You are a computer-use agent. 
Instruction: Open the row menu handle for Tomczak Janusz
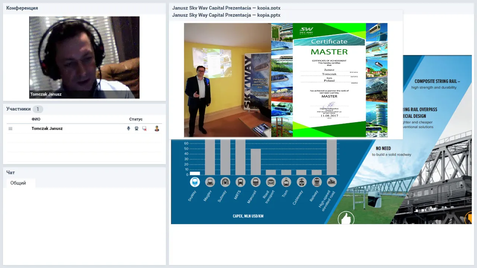tap(10, 128)
